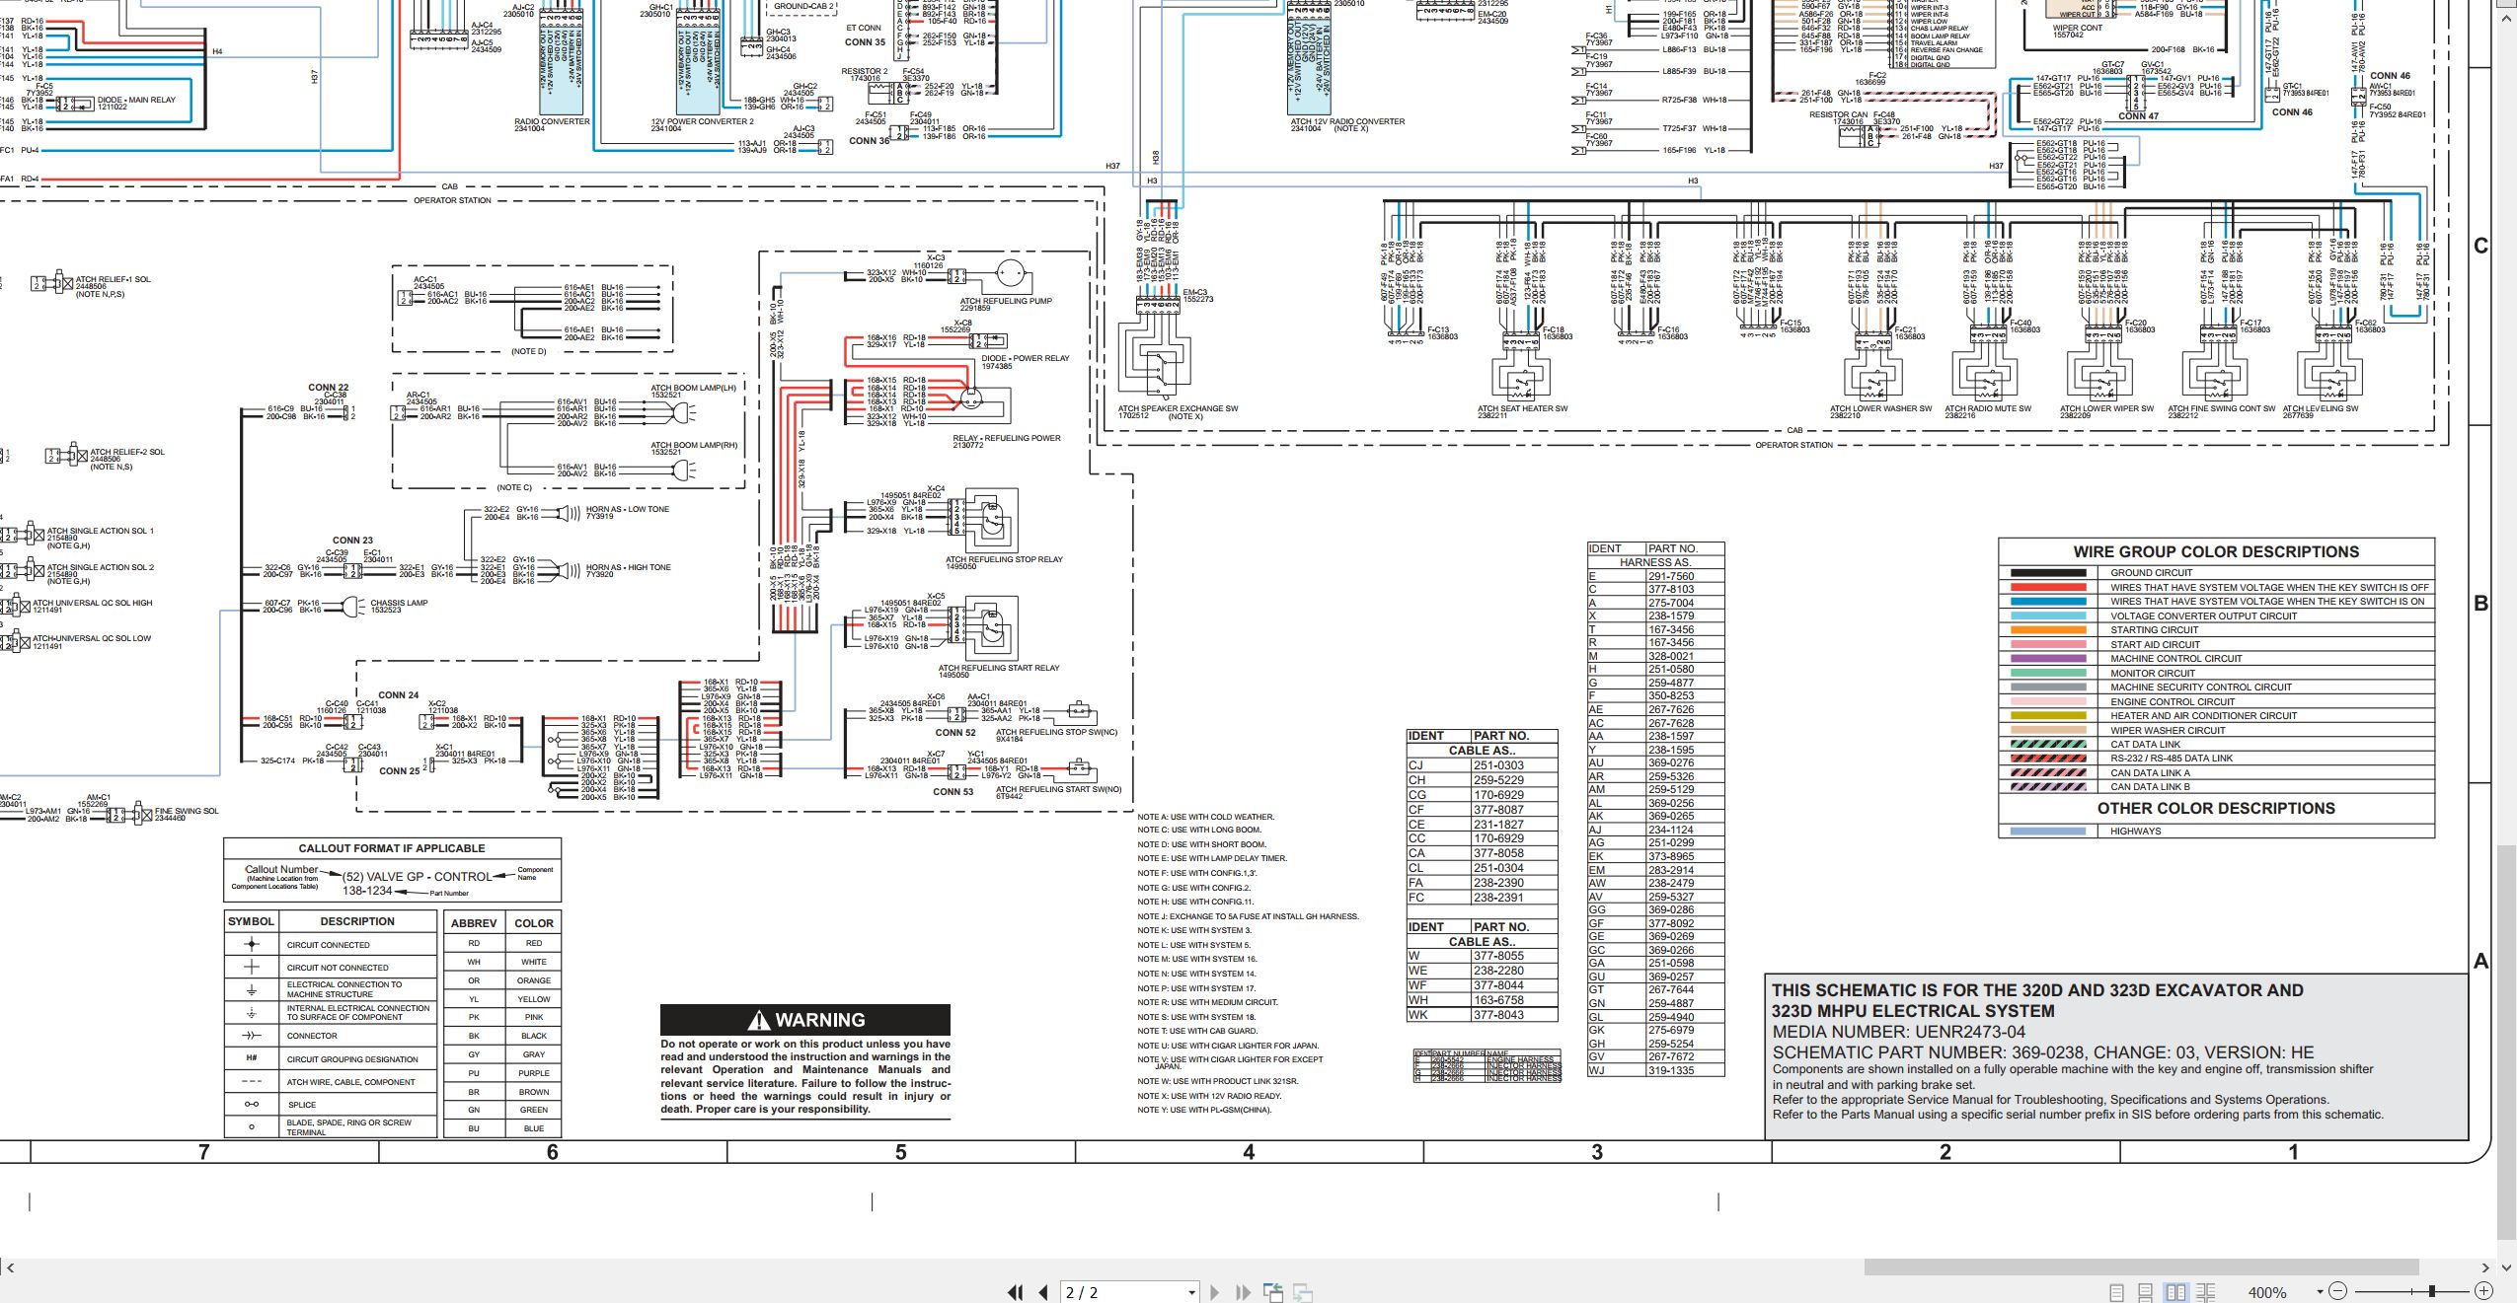Image resolution: width=2517 pixels, height=1303 pixels.
Task: Click the MACHINE SECURITY CONTROL CIRCUIT label
Action: [2201, 687]
